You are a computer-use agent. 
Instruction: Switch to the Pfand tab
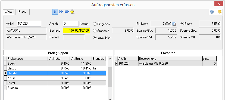click(x=22, y=12)
